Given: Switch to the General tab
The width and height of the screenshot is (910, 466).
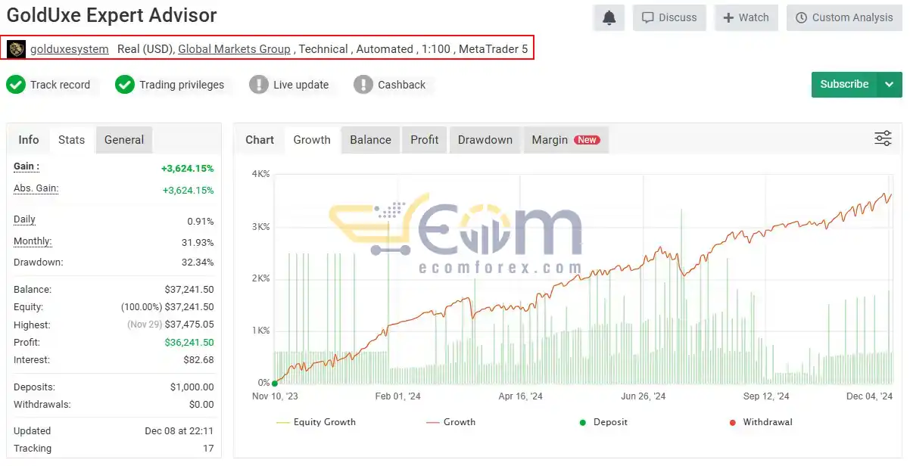Looking at the screenshot, I should coord(124,140).
